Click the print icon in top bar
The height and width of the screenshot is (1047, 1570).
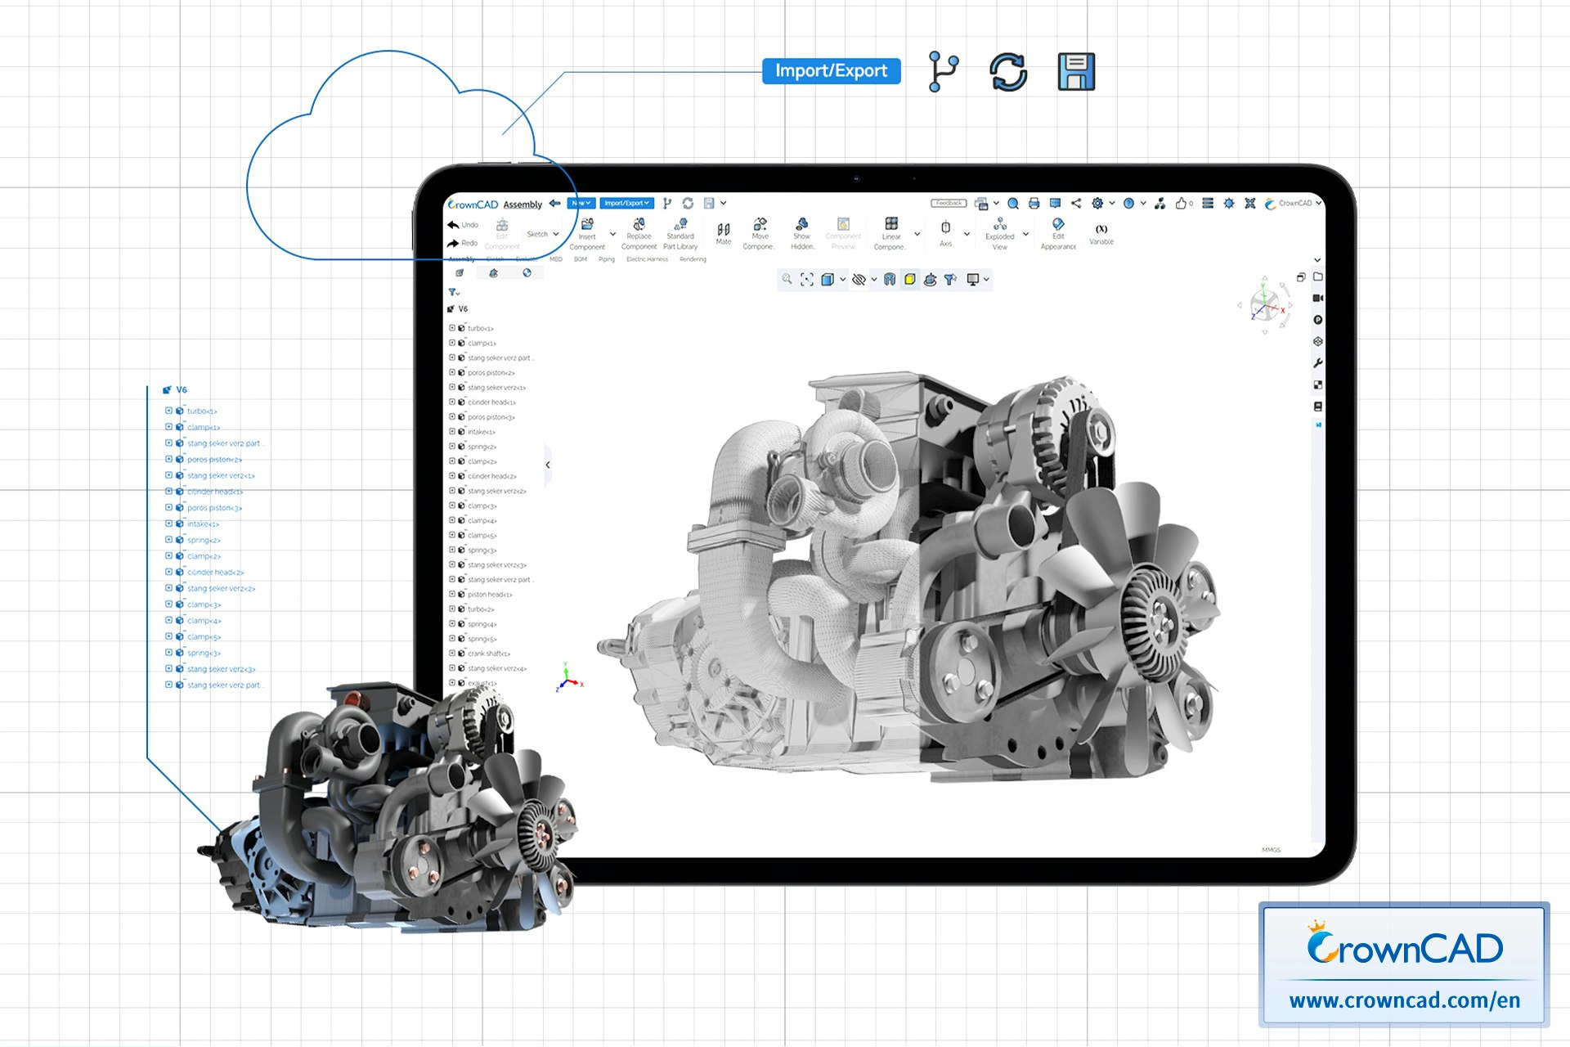click(1034, 204)
